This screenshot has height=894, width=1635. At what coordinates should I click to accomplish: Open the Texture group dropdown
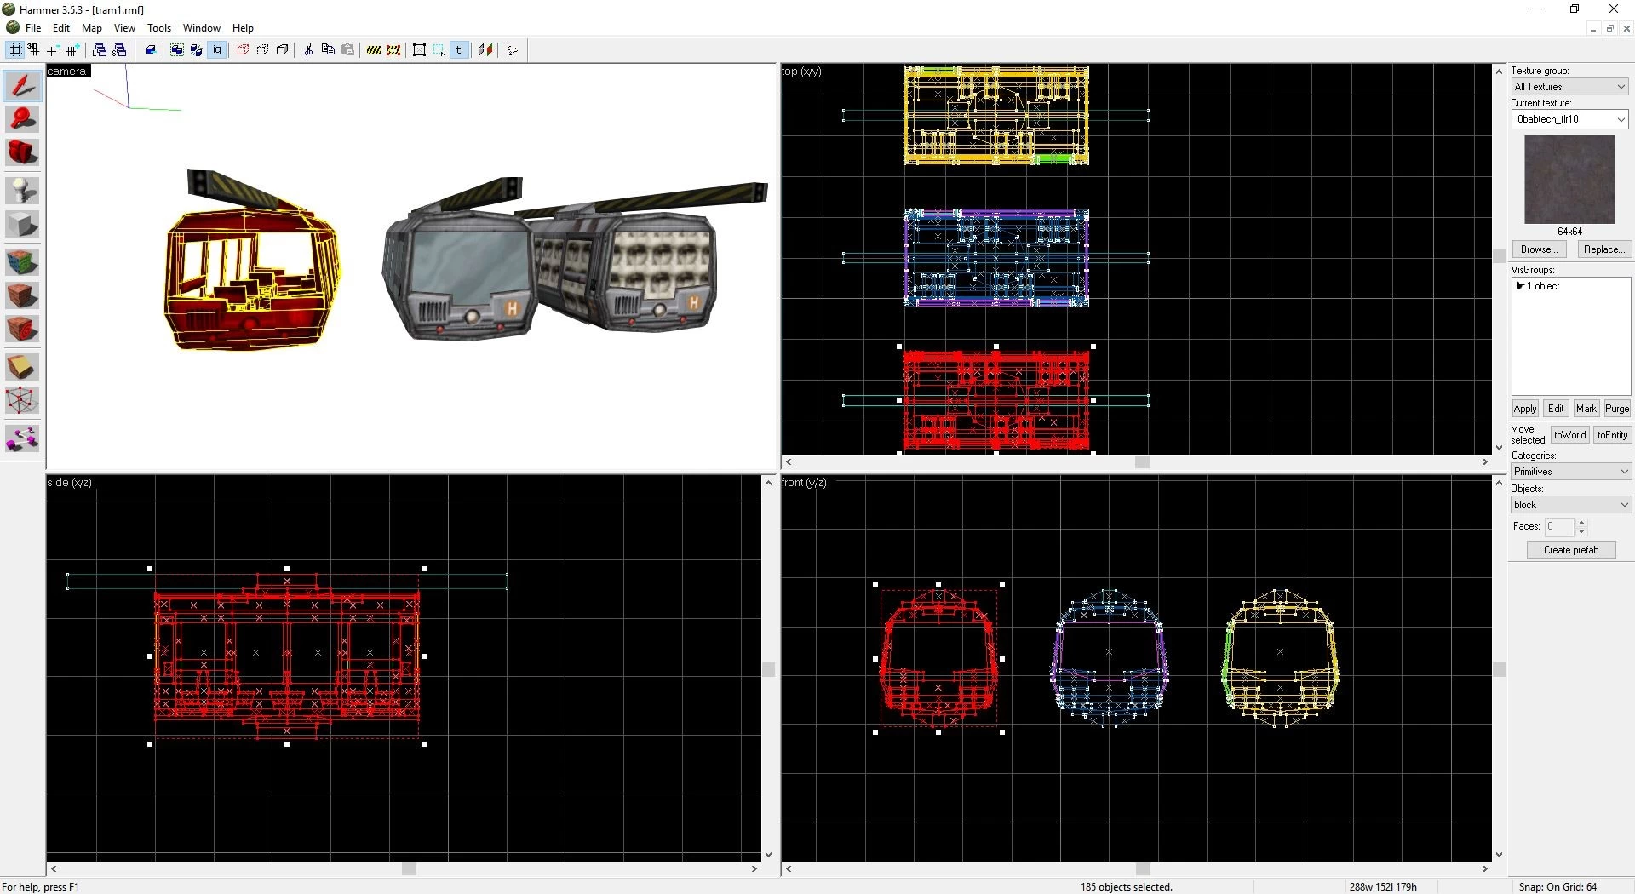[1569, 87]
